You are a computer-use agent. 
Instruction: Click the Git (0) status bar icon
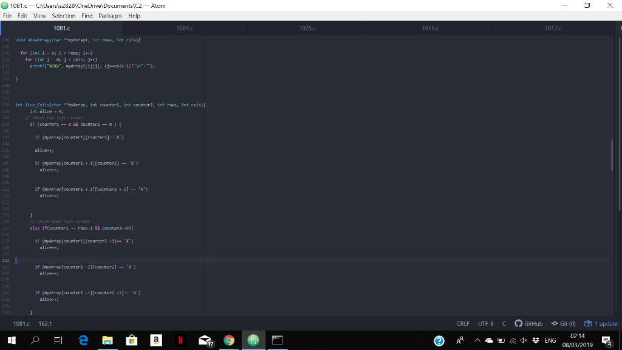(564, 323)
